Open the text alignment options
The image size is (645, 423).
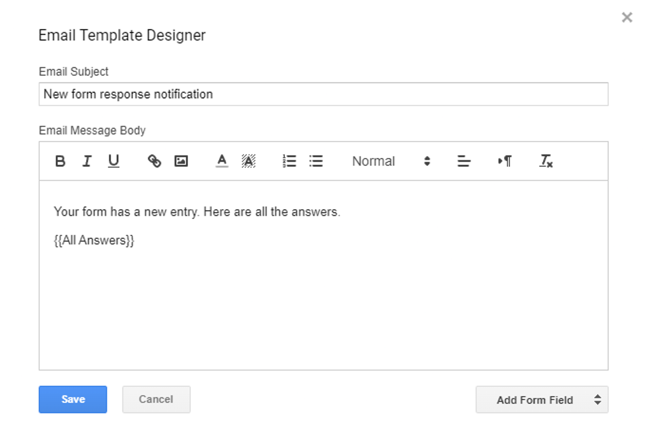coord(464,161)
